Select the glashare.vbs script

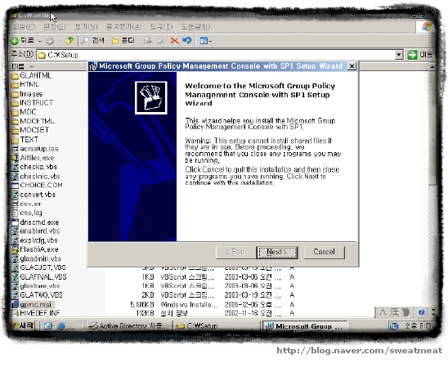[x=35, y=286]
